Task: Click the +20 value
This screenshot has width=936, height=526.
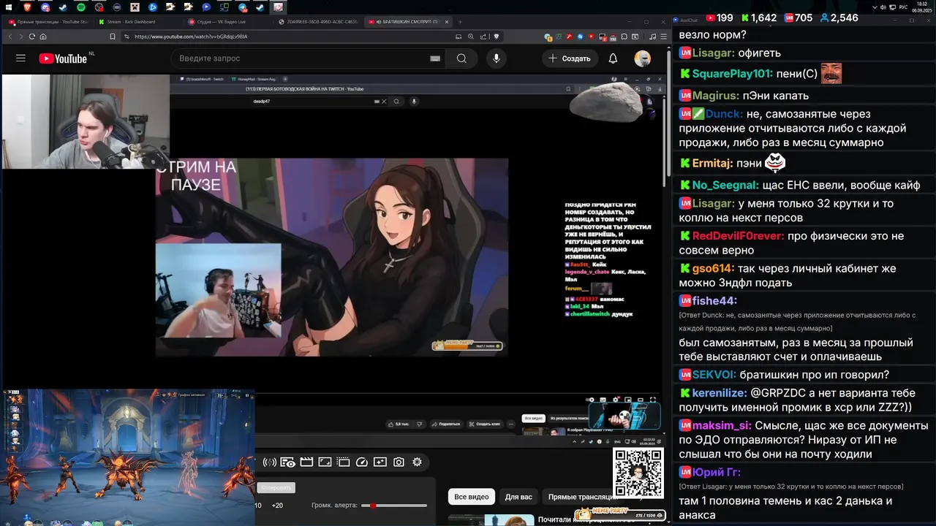Action: (x=277, y=506)
